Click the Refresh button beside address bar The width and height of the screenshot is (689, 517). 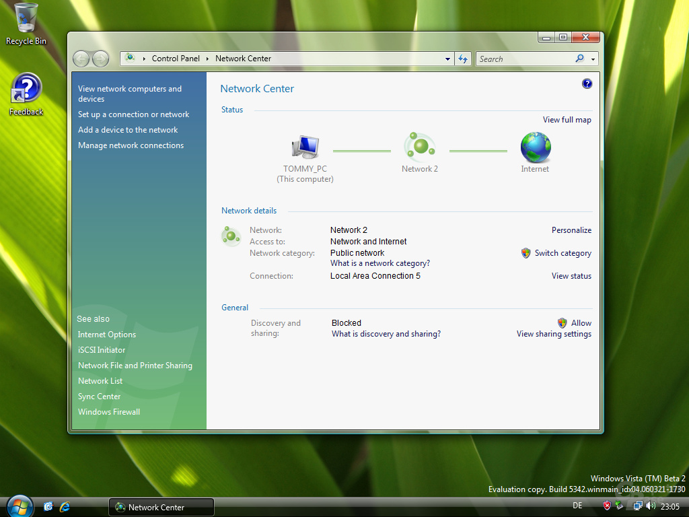click(463, 59)
